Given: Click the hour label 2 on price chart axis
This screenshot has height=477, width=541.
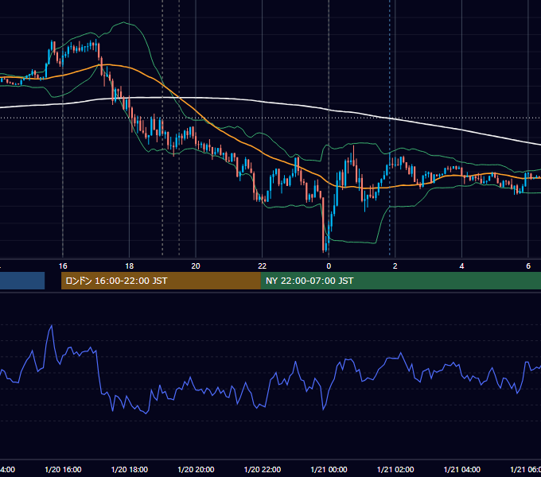Looking at the screenshot, I should pos(395,266).
